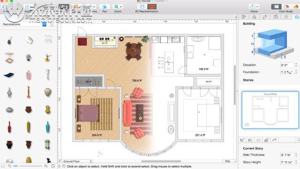Open the Building properties house tab
The height and width of the screenshot is (169, 300).
point(297,17)
